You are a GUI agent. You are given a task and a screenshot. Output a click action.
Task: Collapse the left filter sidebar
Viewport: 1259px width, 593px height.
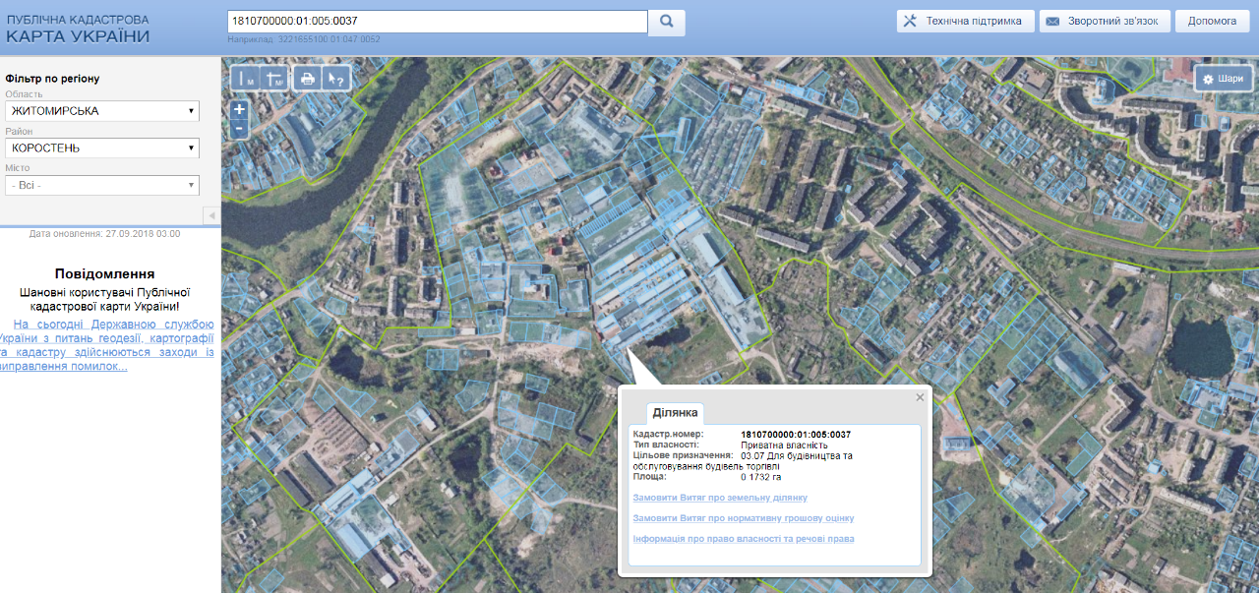[210, 215]
